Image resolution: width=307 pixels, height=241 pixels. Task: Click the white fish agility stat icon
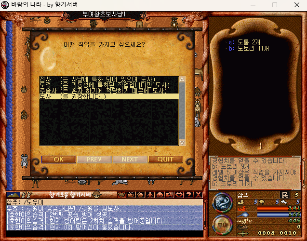pos(284,202)
